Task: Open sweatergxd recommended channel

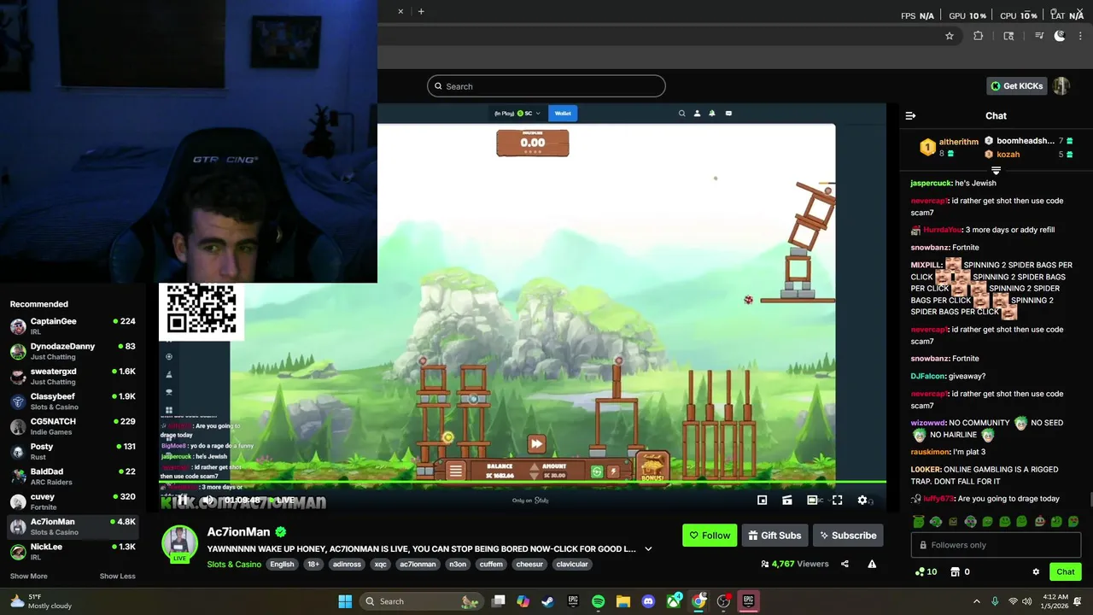Action: [x=73, y=377]
